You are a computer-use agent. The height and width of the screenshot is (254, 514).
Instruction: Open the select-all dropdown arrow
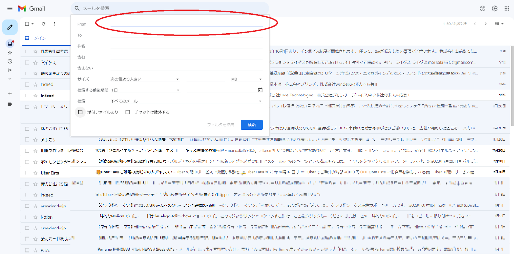[33, 24]
